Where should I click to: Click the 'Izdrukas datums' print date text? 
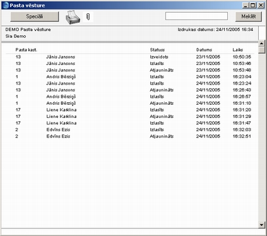tap(215, 30)
